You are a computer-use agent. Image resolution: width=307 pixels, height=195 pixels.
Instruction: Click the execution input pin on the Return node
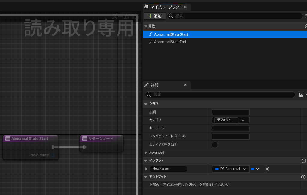(84, 147)
